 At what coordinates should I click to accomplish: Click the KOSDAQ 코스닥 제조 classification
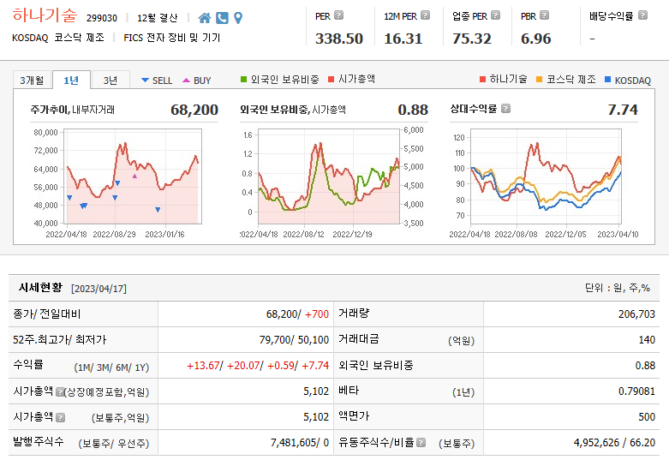click(x=58, y=38)
